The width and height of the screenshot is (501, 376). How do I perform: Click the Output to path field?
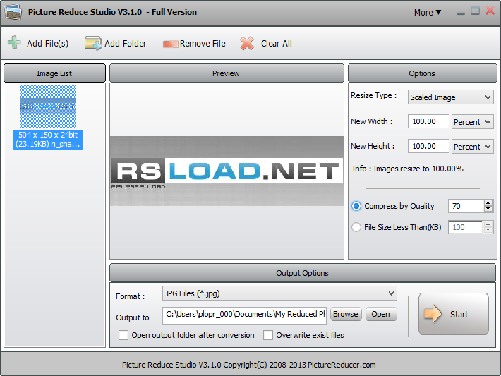[244, 315]
